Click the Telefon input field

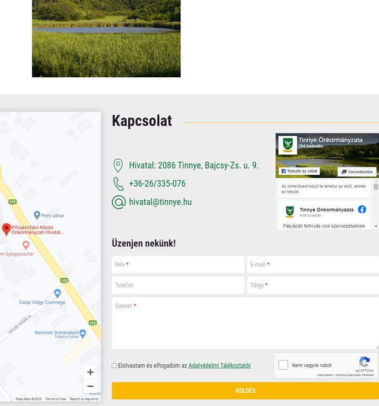(x=178, y=285)
